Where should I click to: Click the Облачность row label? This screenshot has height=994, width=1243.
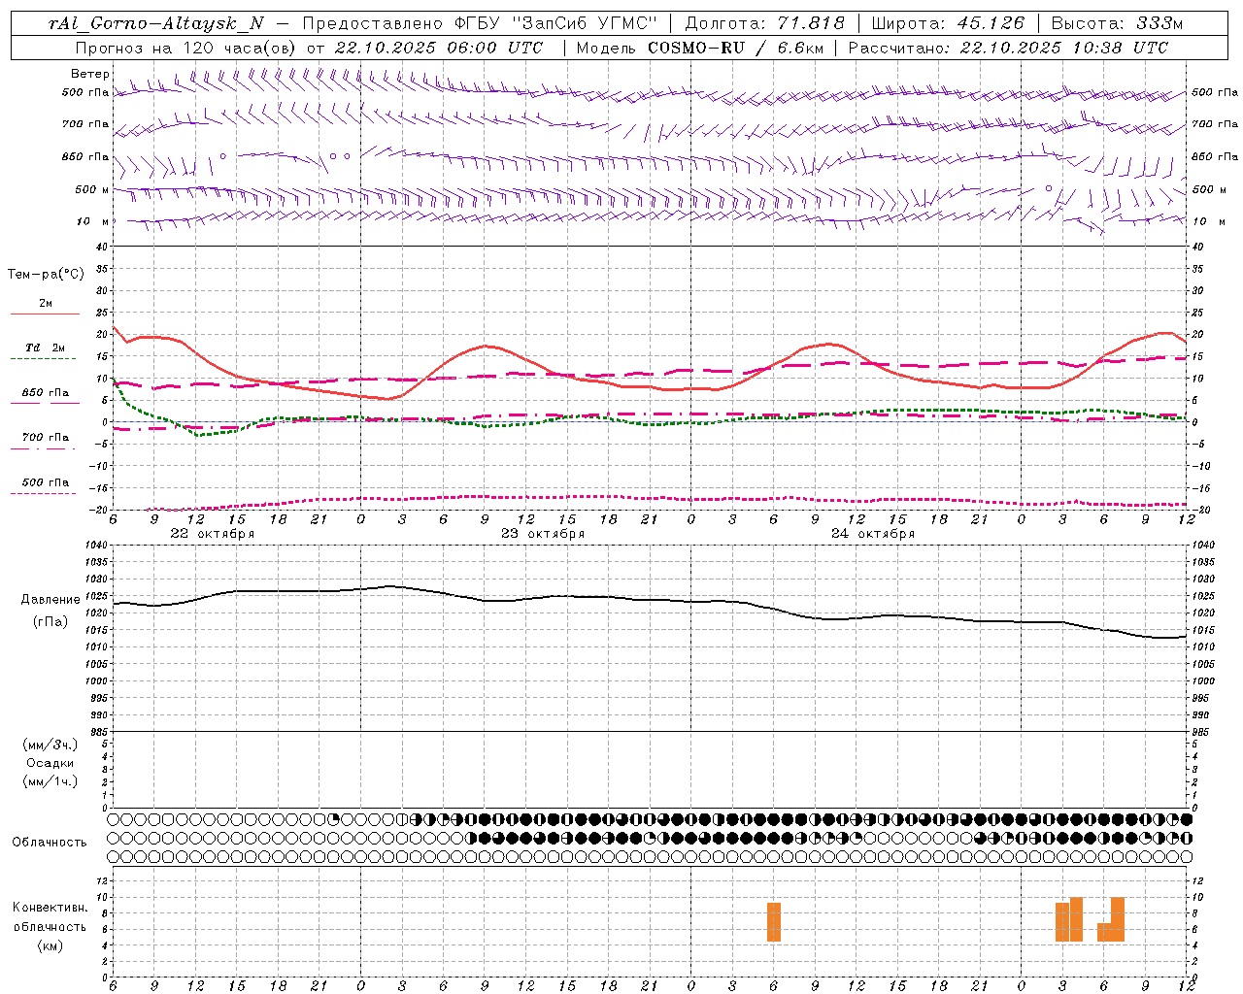pos(50,843)
